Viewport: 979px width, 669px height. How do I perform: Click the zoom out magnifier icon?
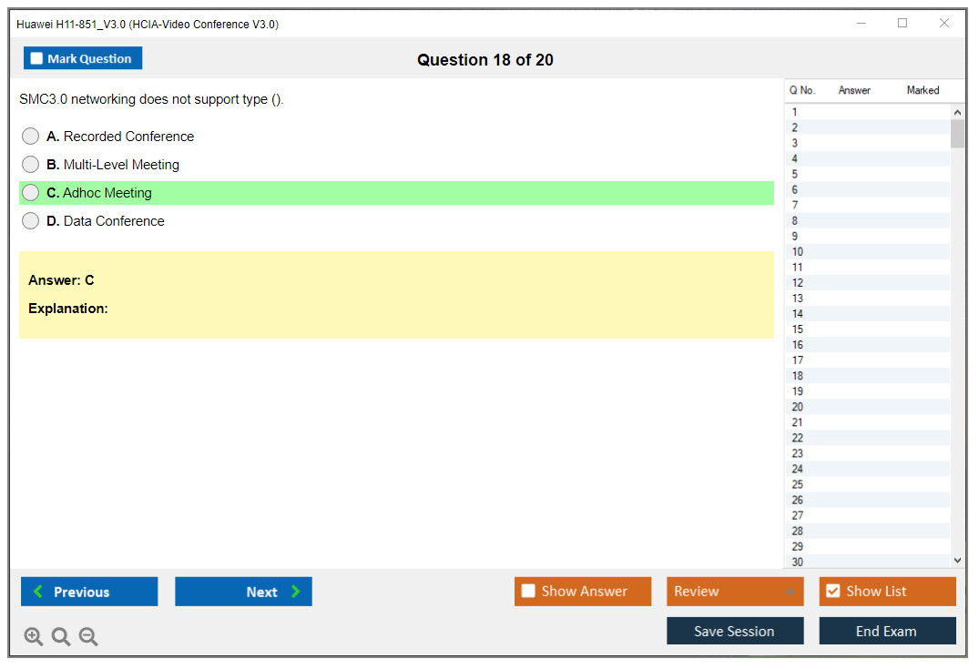pos(88,637)
